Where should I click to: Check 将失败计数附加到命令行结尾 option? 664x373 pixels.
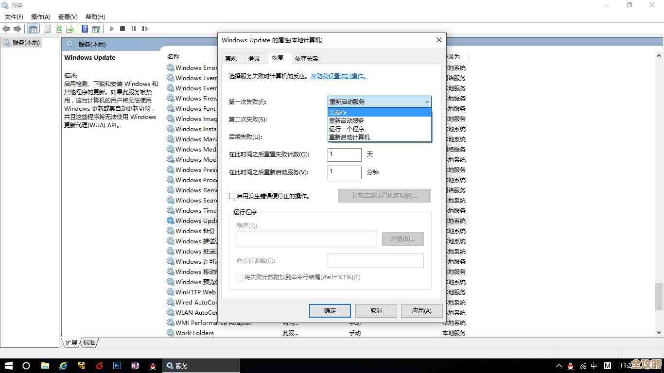pos(240,277)
